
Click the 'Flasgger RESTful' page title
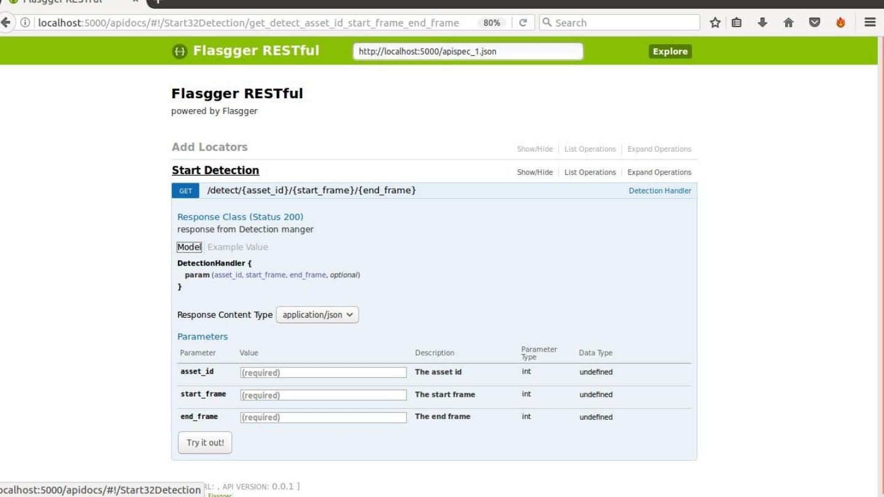[238, 94]
